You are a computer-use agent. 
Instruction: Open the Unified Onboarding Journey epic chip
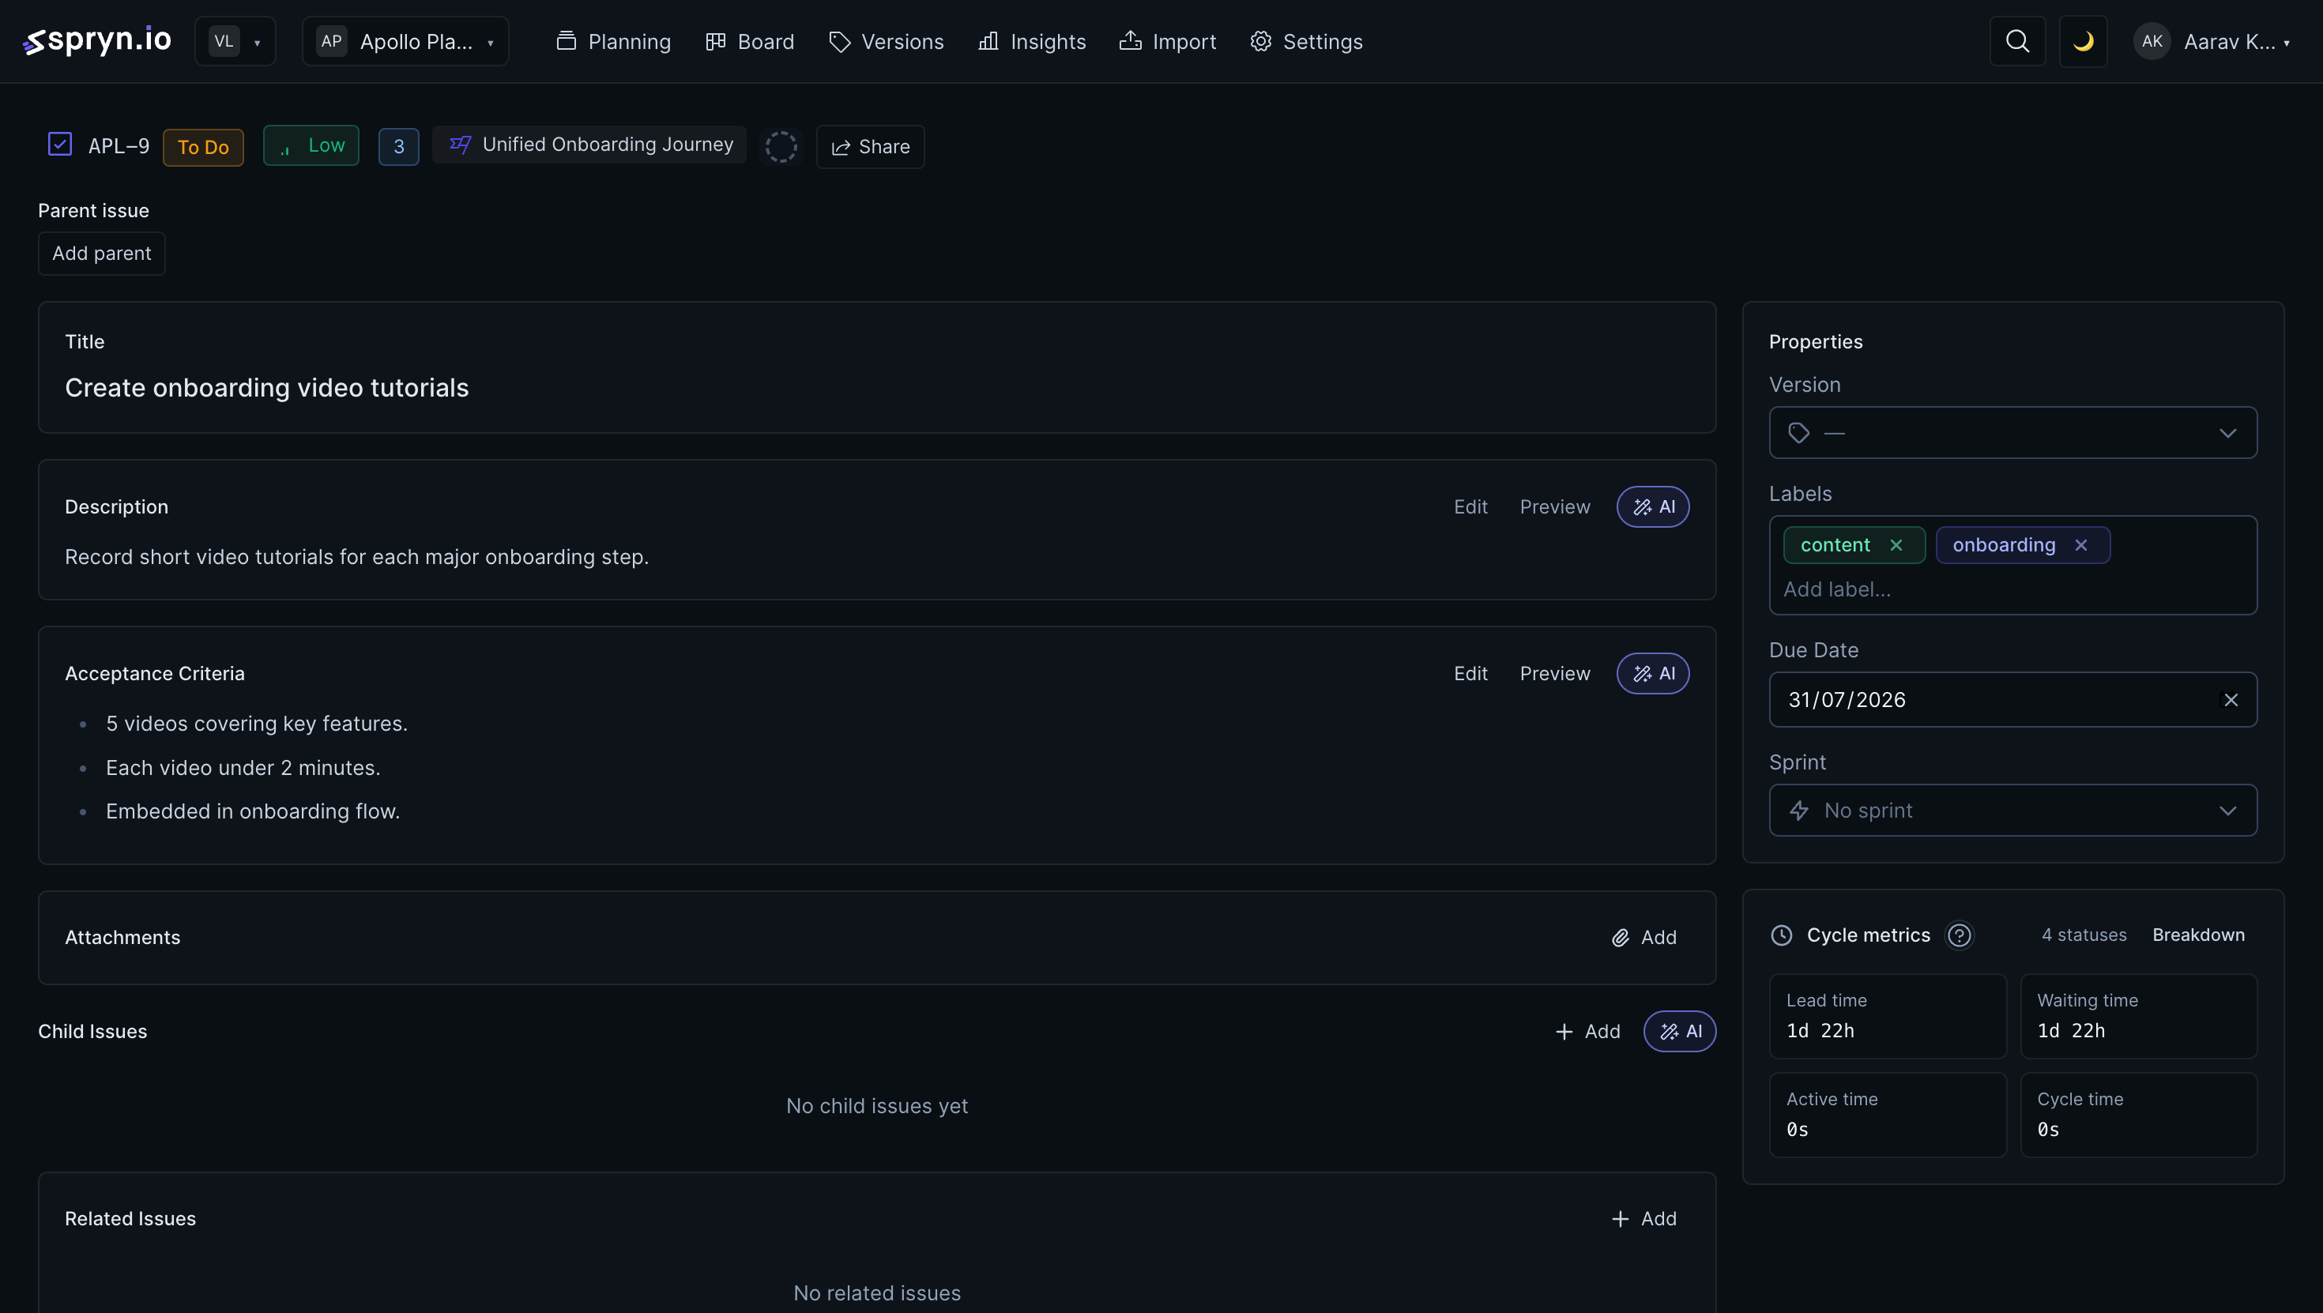click(x=589, y=145)
